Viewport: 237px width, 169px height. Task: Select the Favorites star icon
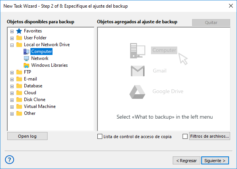[19, 31]
